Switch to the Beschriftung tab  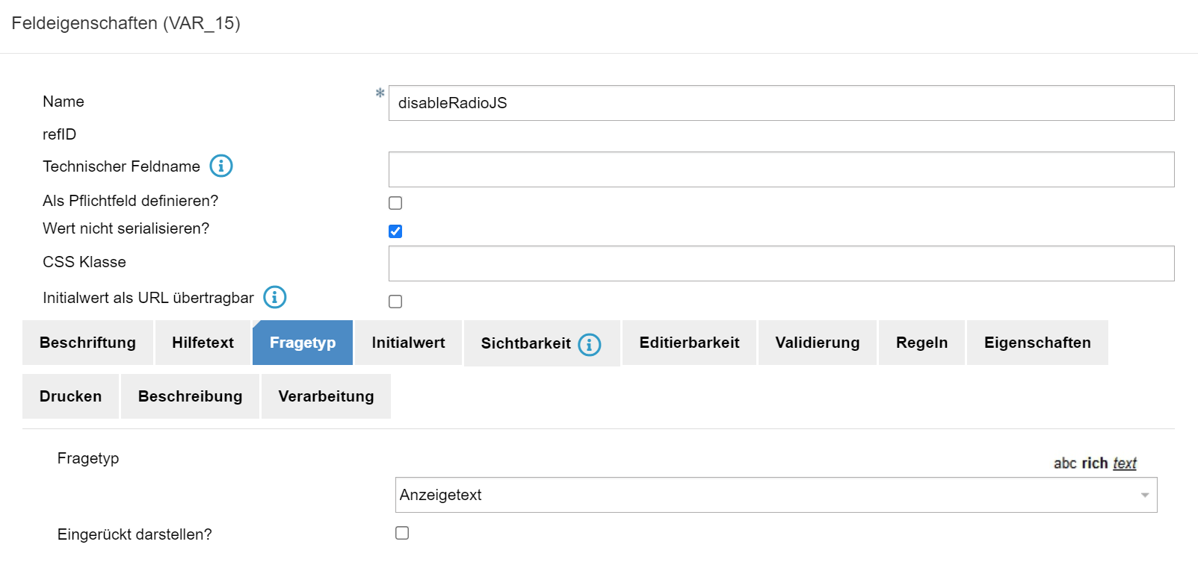(x=87, y=343)
